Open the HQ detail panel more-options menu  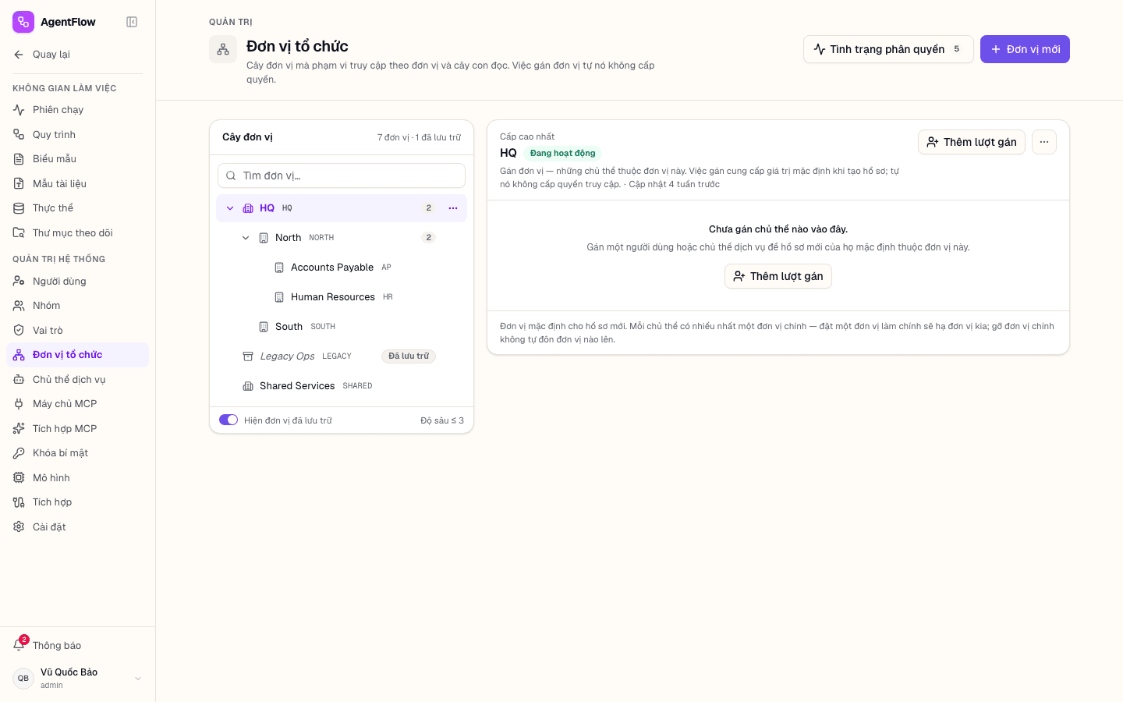pyautogui.click(x=1044, y=142)
